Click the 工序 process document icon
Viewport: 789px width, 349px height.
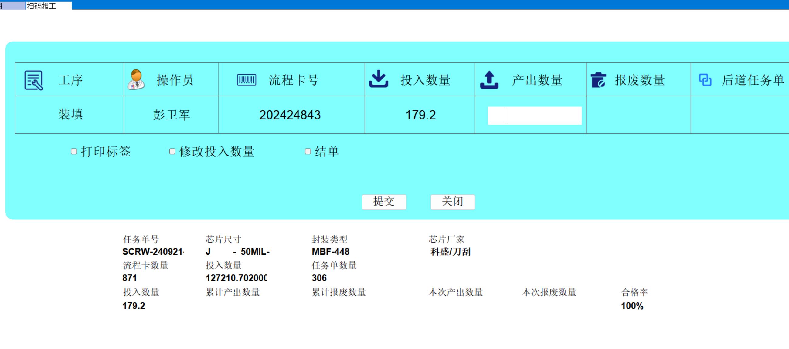[x=33, y=80]
